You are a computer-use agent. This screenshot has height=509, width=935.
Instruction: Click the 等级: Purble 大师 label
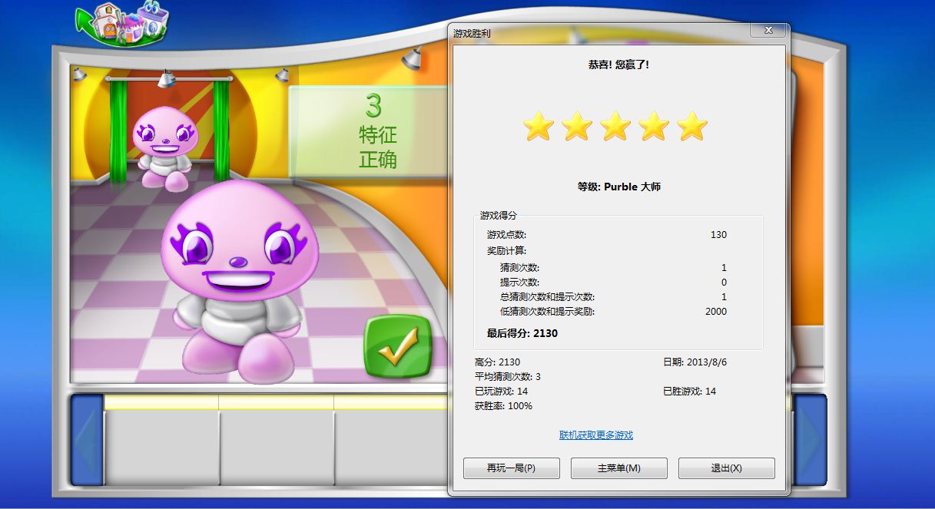619,187
